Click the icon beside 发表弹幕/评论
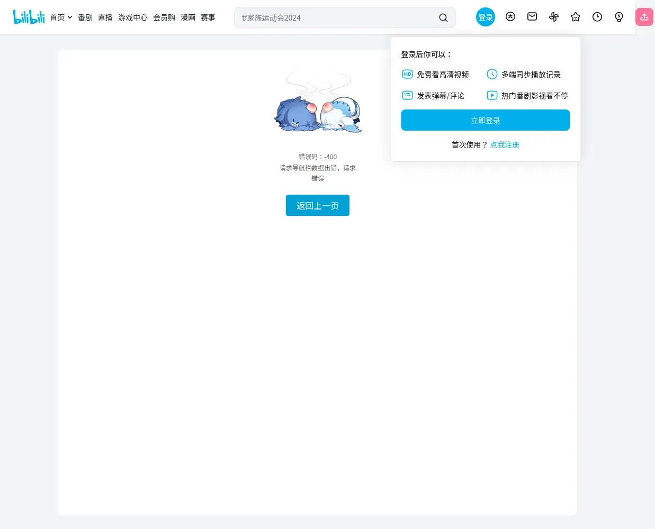Screen dimensions: 655x529 [x=407, y=95]
